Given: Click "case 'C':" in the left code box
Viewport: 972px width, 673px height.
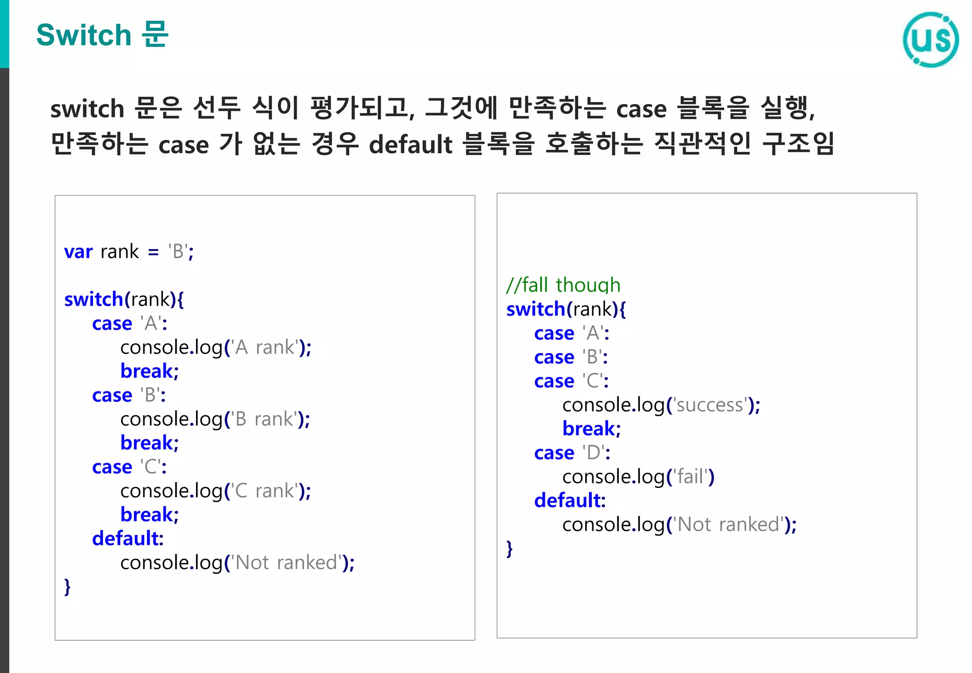Looking at the screenshot, I should coord(130,467).
